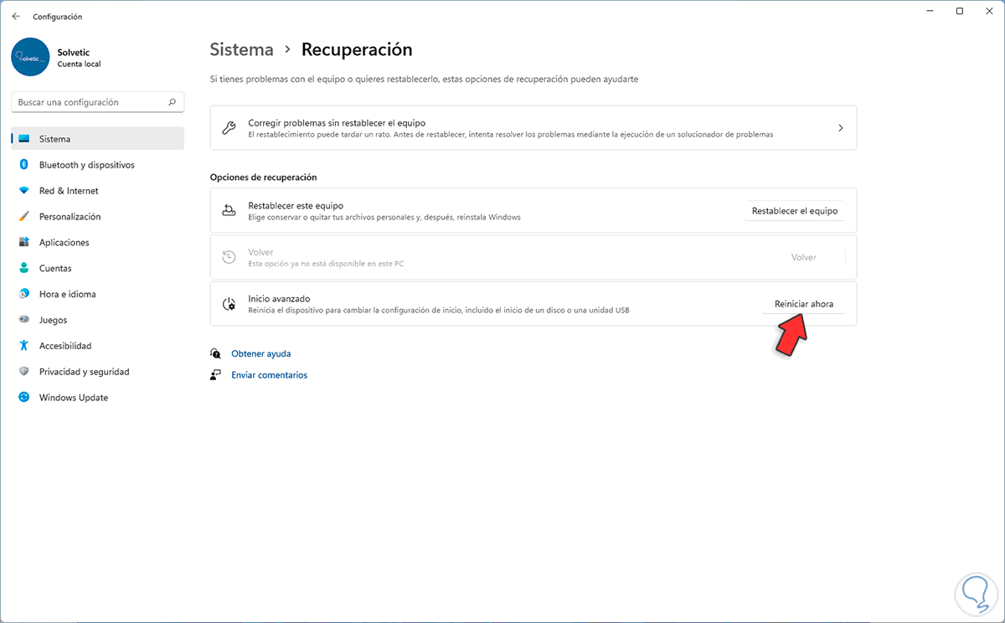Go to Cuentas settings
Image resolution: width=1005 pixels, height=623 pixels.
55,269
